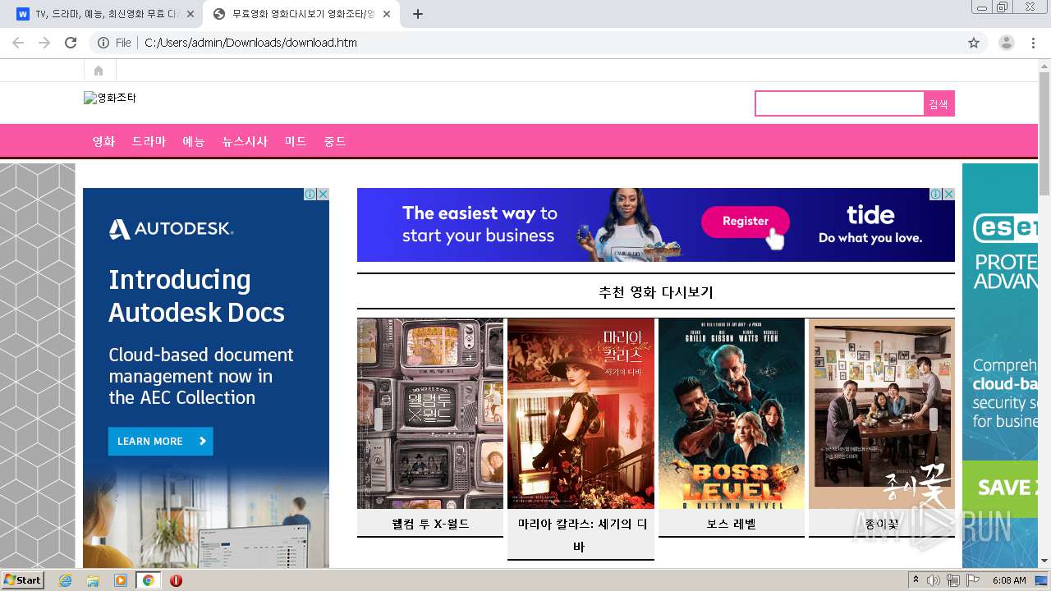Screen dimensions: 1051x591
Task: Open 웰컴 투 X-월드 poster
Action: [430, 414]
